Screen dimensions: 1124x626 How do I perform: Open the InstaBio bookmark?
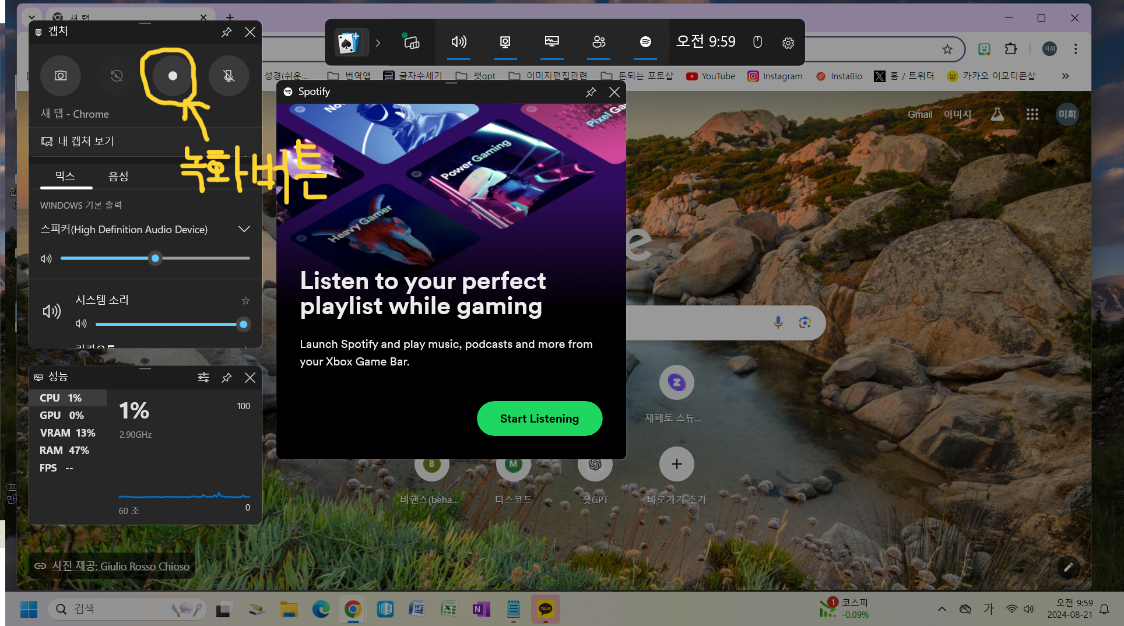[839, 76]
